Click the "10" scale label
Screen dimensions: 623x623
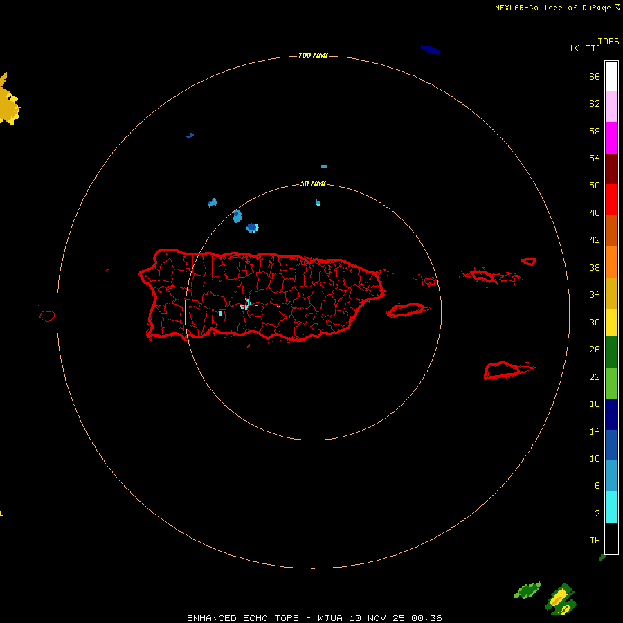coord(595,458)
